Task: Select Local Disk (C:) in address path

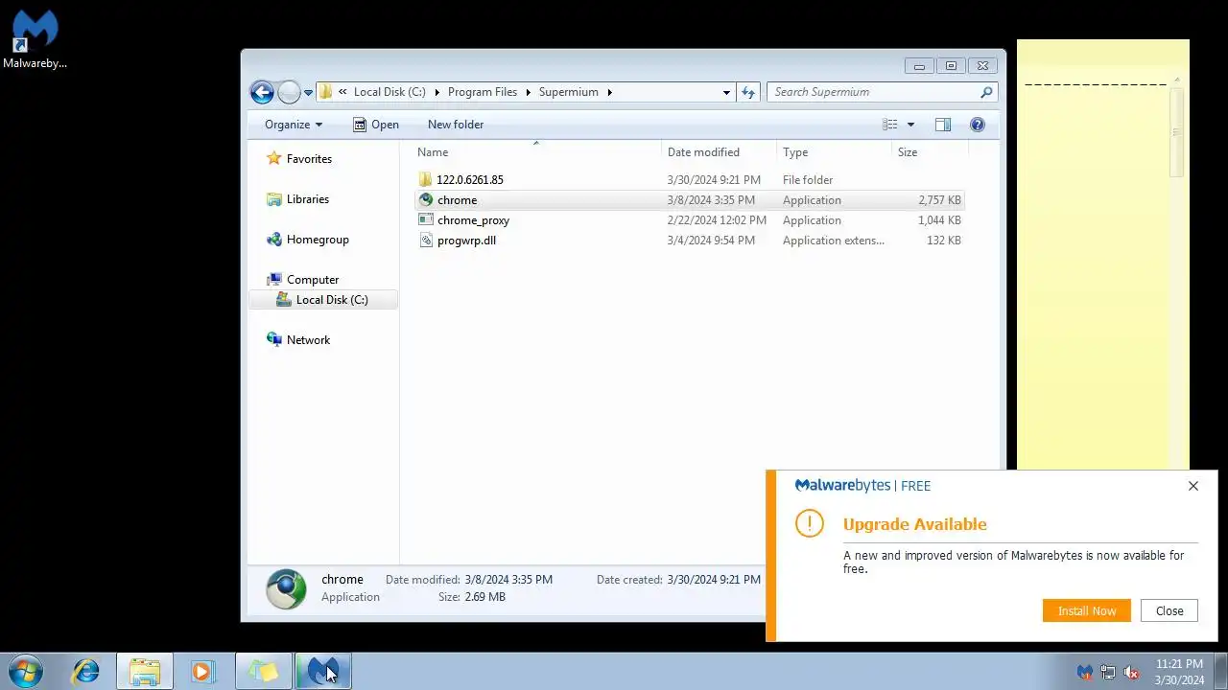Action: pos(390,92)
